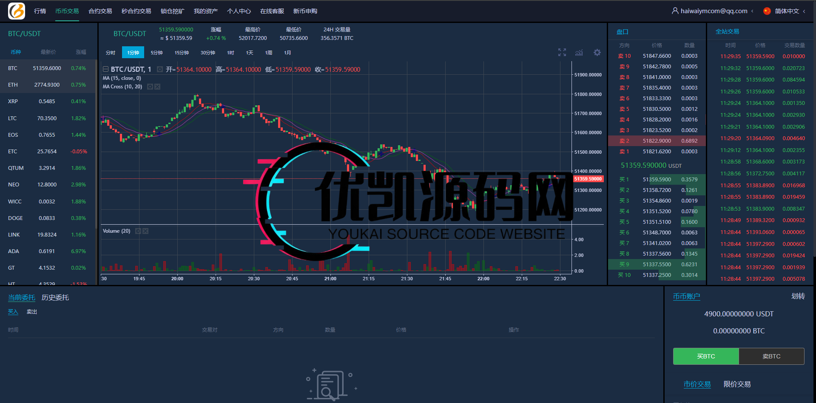The height and width of the screenshot is (403, 816).
Task: Remove the MA Cross indicator with its X icon
Action: point(157,86)
